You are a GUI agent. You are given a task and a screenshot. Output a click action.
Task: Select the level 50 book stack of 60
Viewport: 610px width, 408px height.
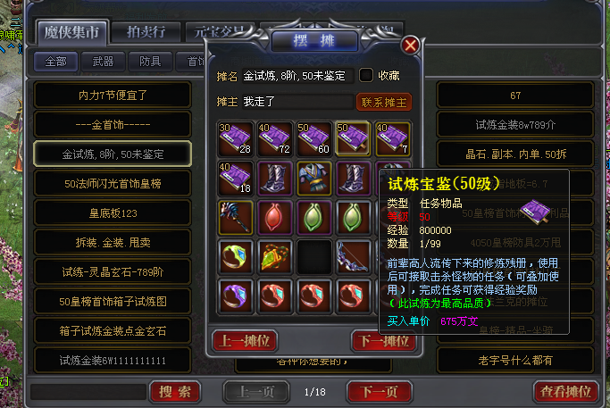point(314,139)
